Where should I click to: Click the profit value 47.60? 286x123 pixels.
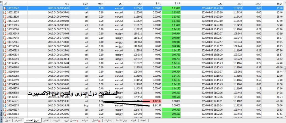(x=280, y=89)
